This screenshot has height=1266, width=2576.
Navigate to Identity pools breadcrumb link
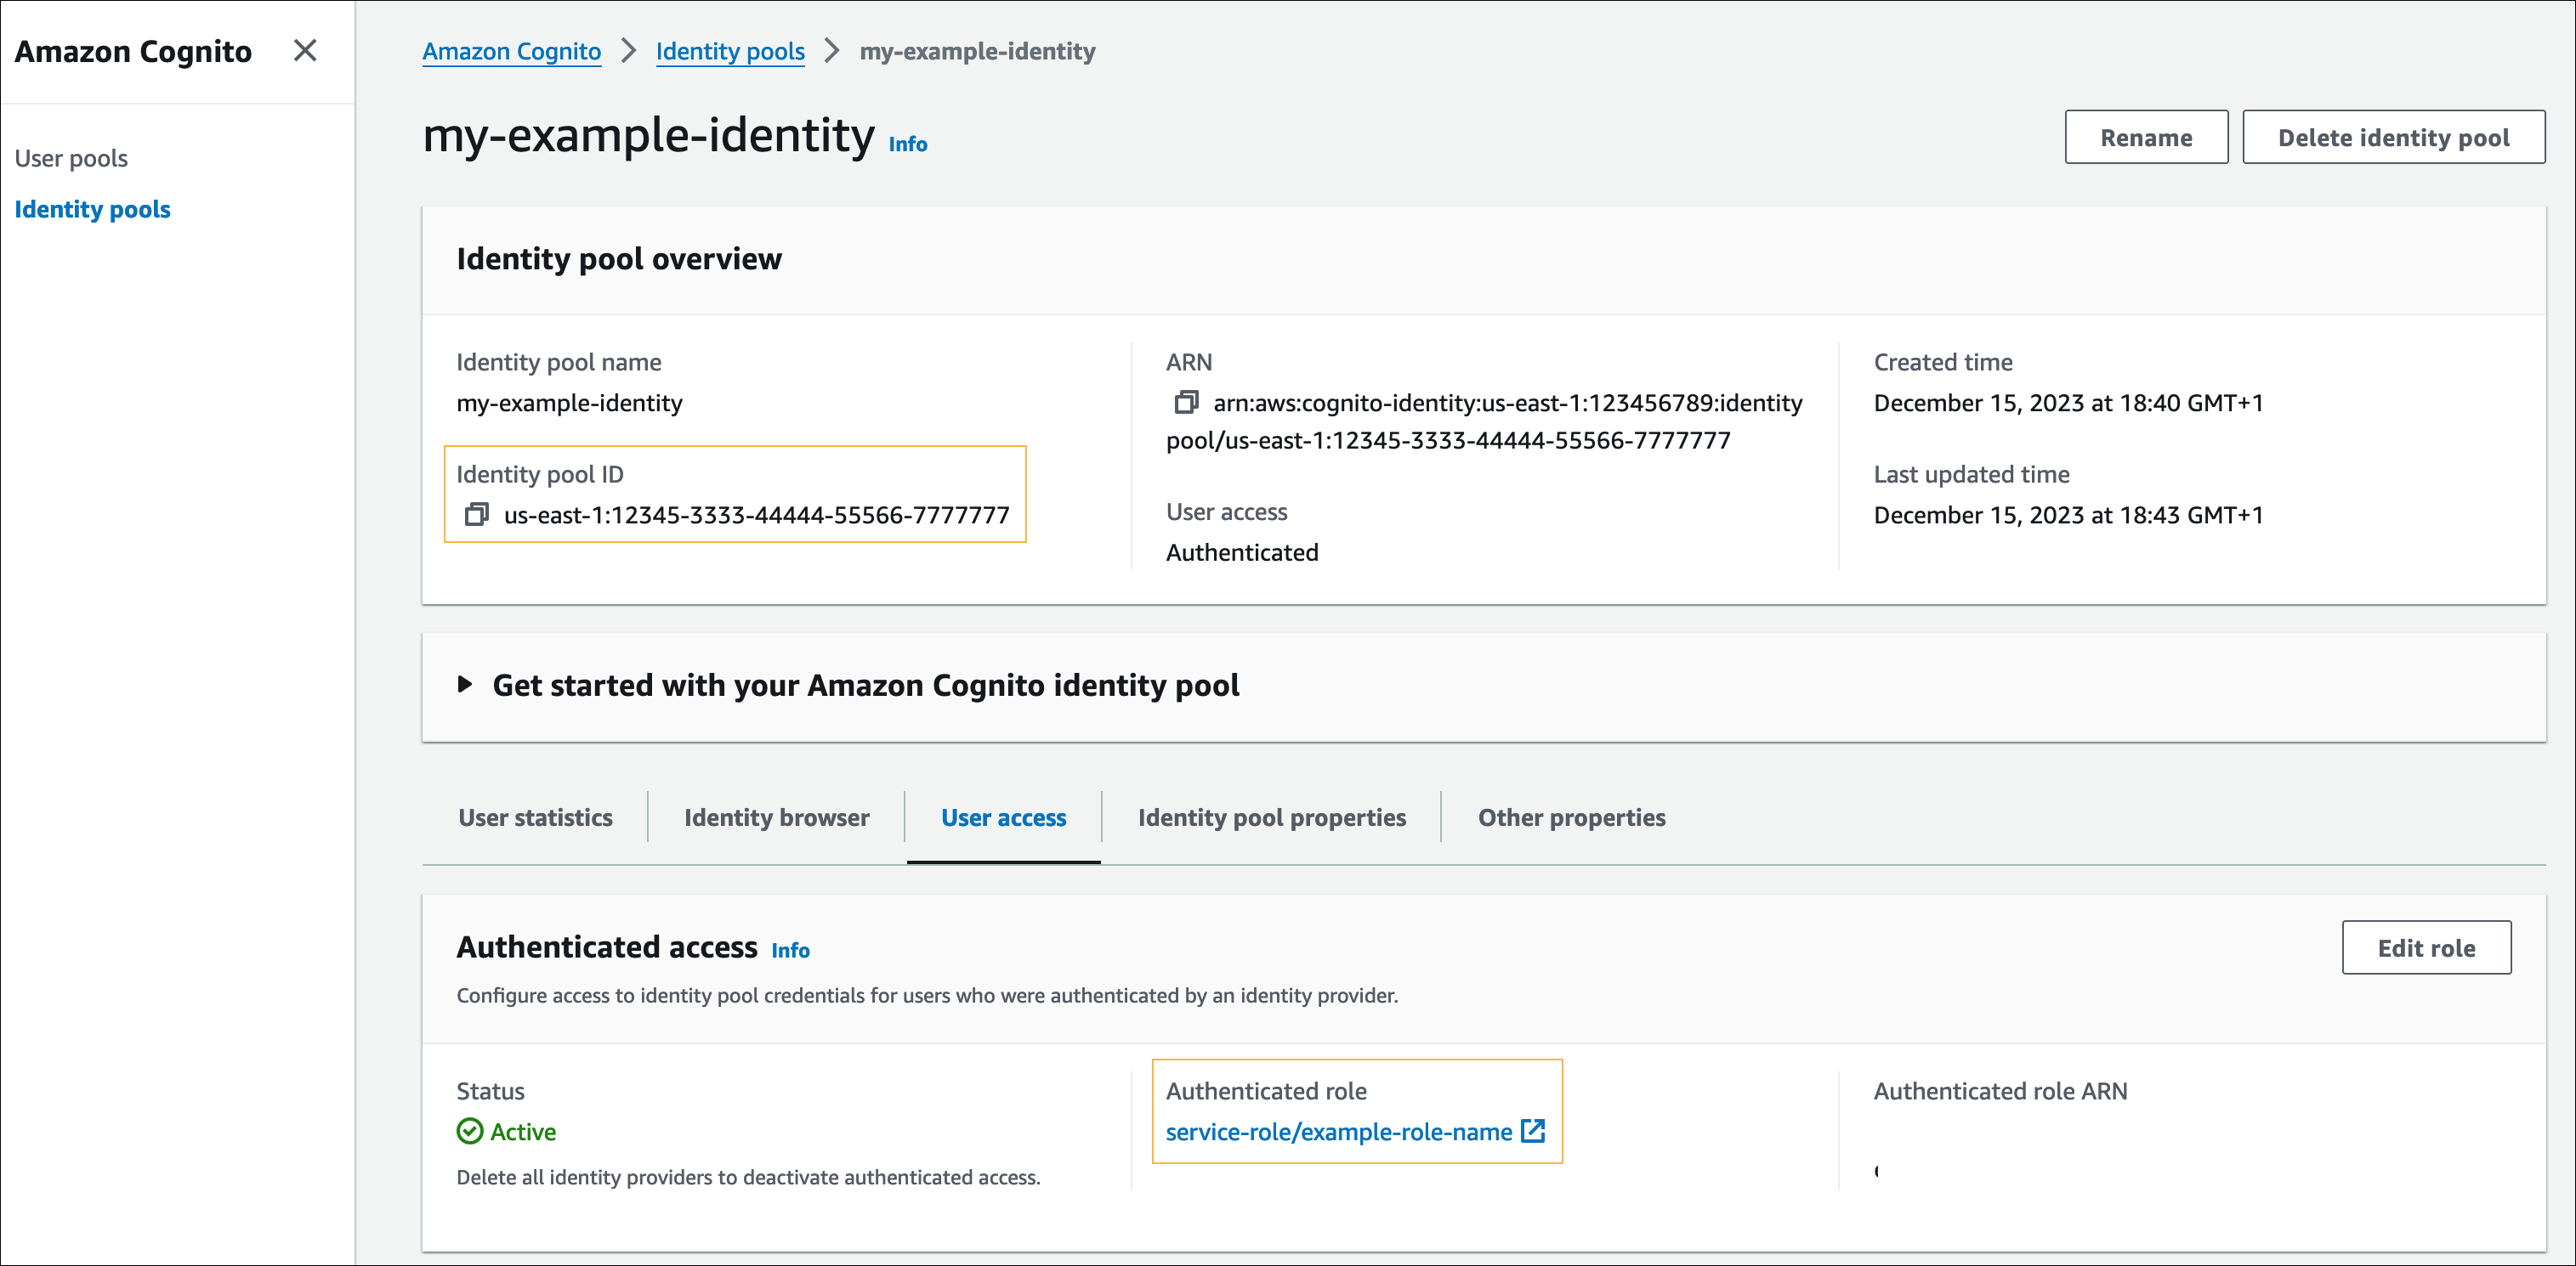tap(730, 51)
